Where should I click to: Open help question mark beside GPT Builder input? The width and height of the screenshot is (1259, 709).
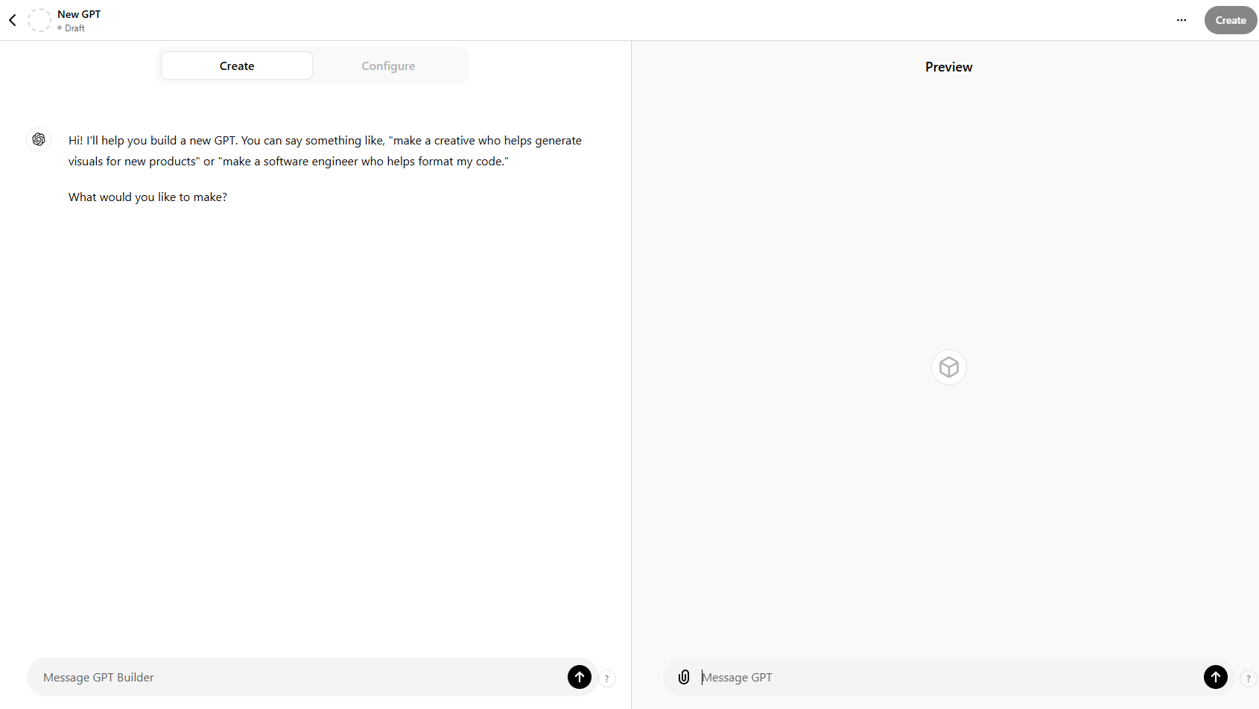pos(607,678)
